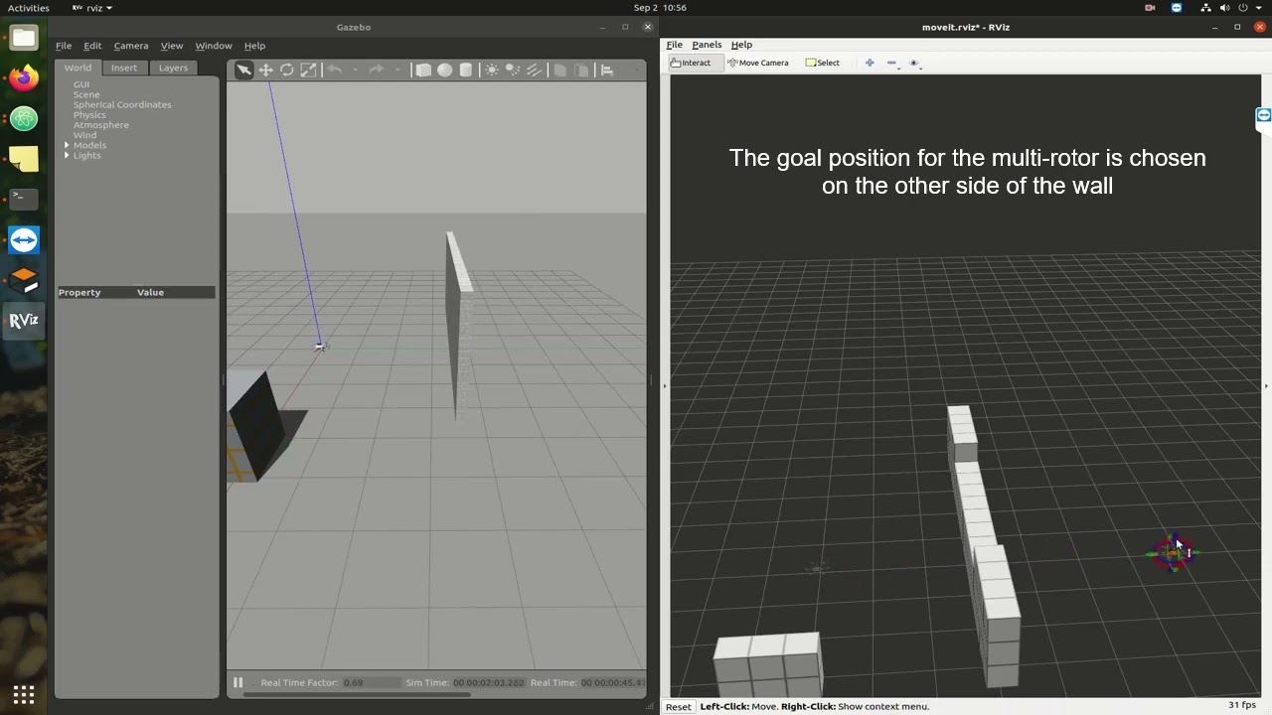
Task: Click the redo arrow in Gazebo toolbar
Action: click(376, 70)
